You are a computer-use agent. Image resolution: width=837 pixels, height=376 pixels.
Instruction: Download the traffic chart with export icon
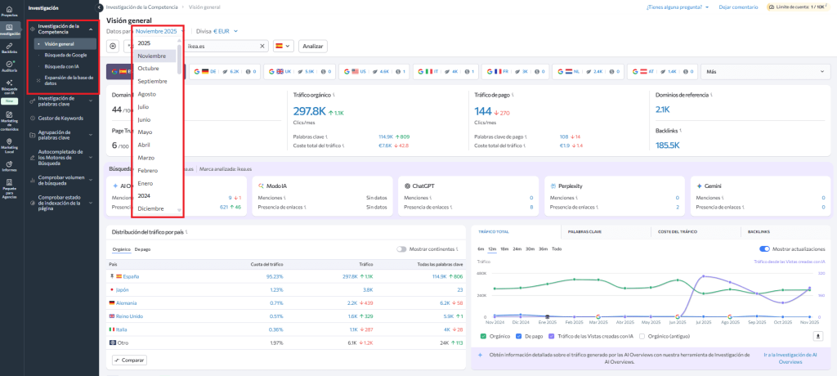point(817,335)
